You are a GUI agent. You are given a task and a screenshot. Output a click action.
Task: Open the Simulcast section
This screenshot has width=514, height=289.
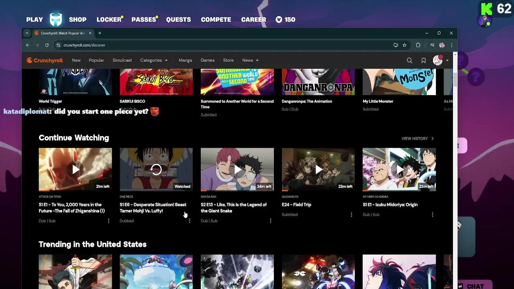122,60
